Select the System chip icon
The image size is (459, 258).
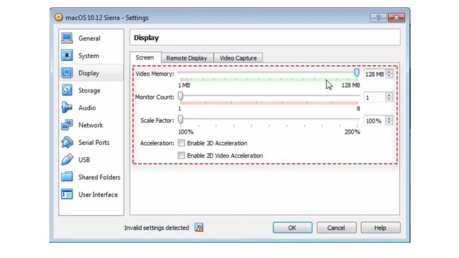(67, 55)
